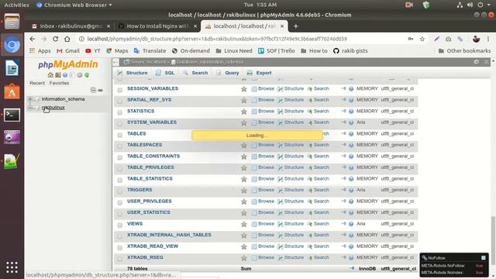The height and width of the screenshot is (279, 496).
Task: Expand the rakibulinux tree node
Action: pyautogui.click(x=30, y=108)
